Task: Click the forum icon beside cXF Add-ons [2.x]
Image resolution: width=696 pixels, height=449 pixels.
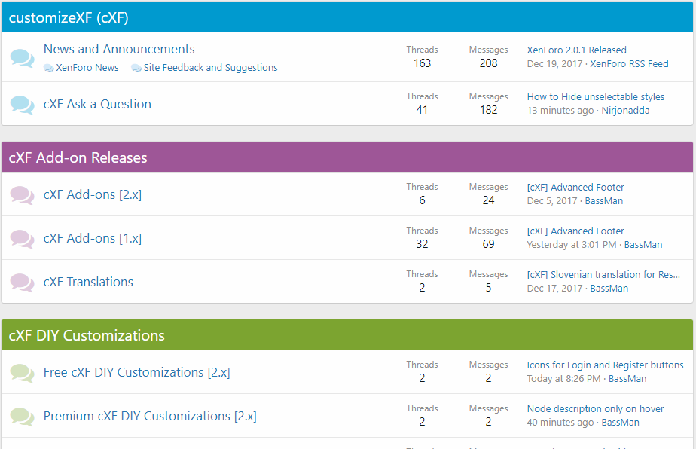Action: pyautogui.click(x=22, y=195)
